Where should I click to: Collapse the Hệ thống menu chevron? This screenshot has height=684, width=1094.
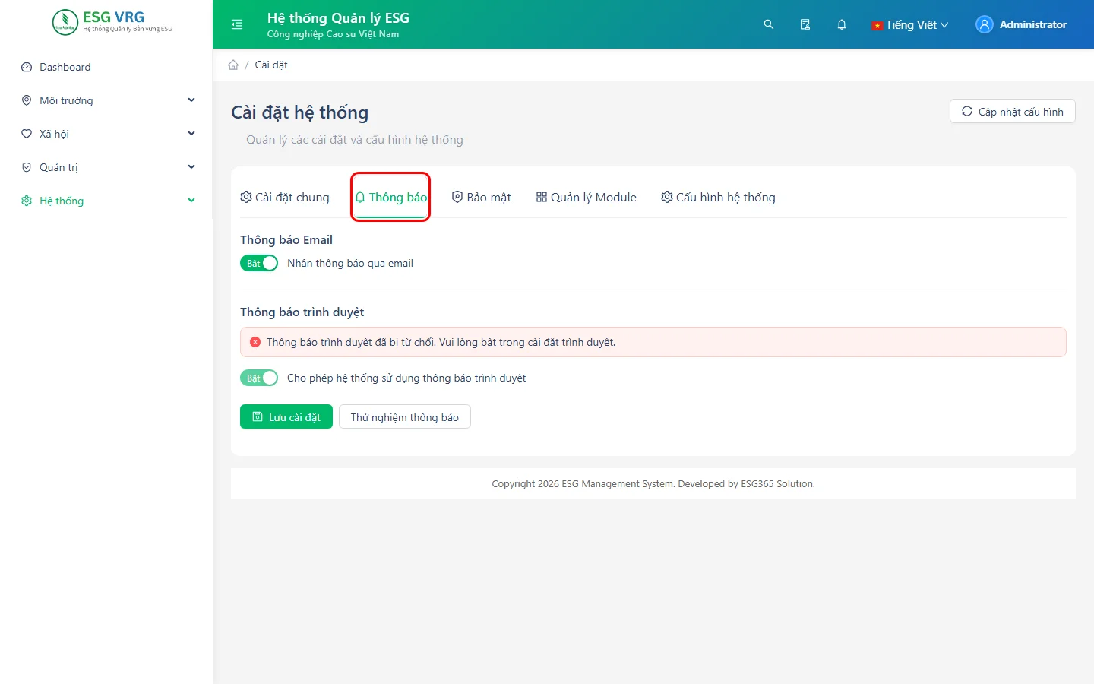(x=191, y=201)
